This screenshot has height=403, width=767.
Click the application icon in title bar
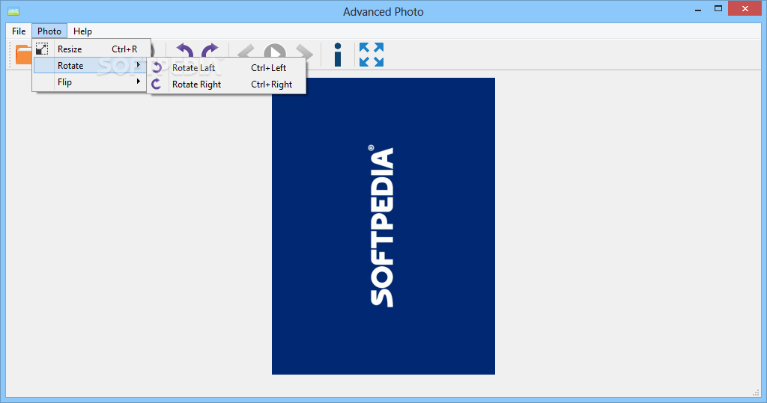(x=13, y=10)
